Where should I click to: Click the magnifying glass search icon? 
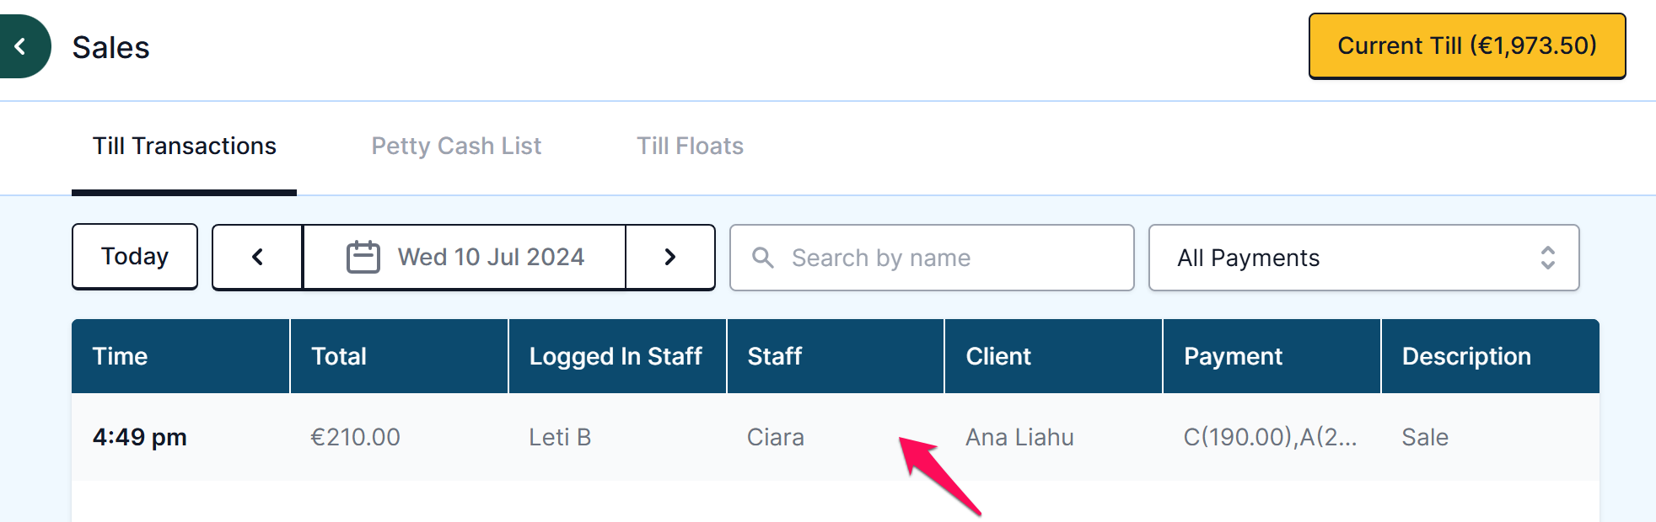coord(763,258)
